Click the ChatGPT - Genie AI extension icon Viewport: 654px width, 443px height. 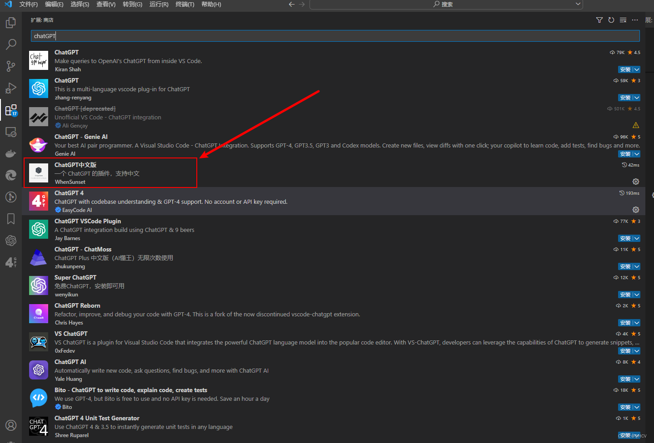tap(39, 145)
